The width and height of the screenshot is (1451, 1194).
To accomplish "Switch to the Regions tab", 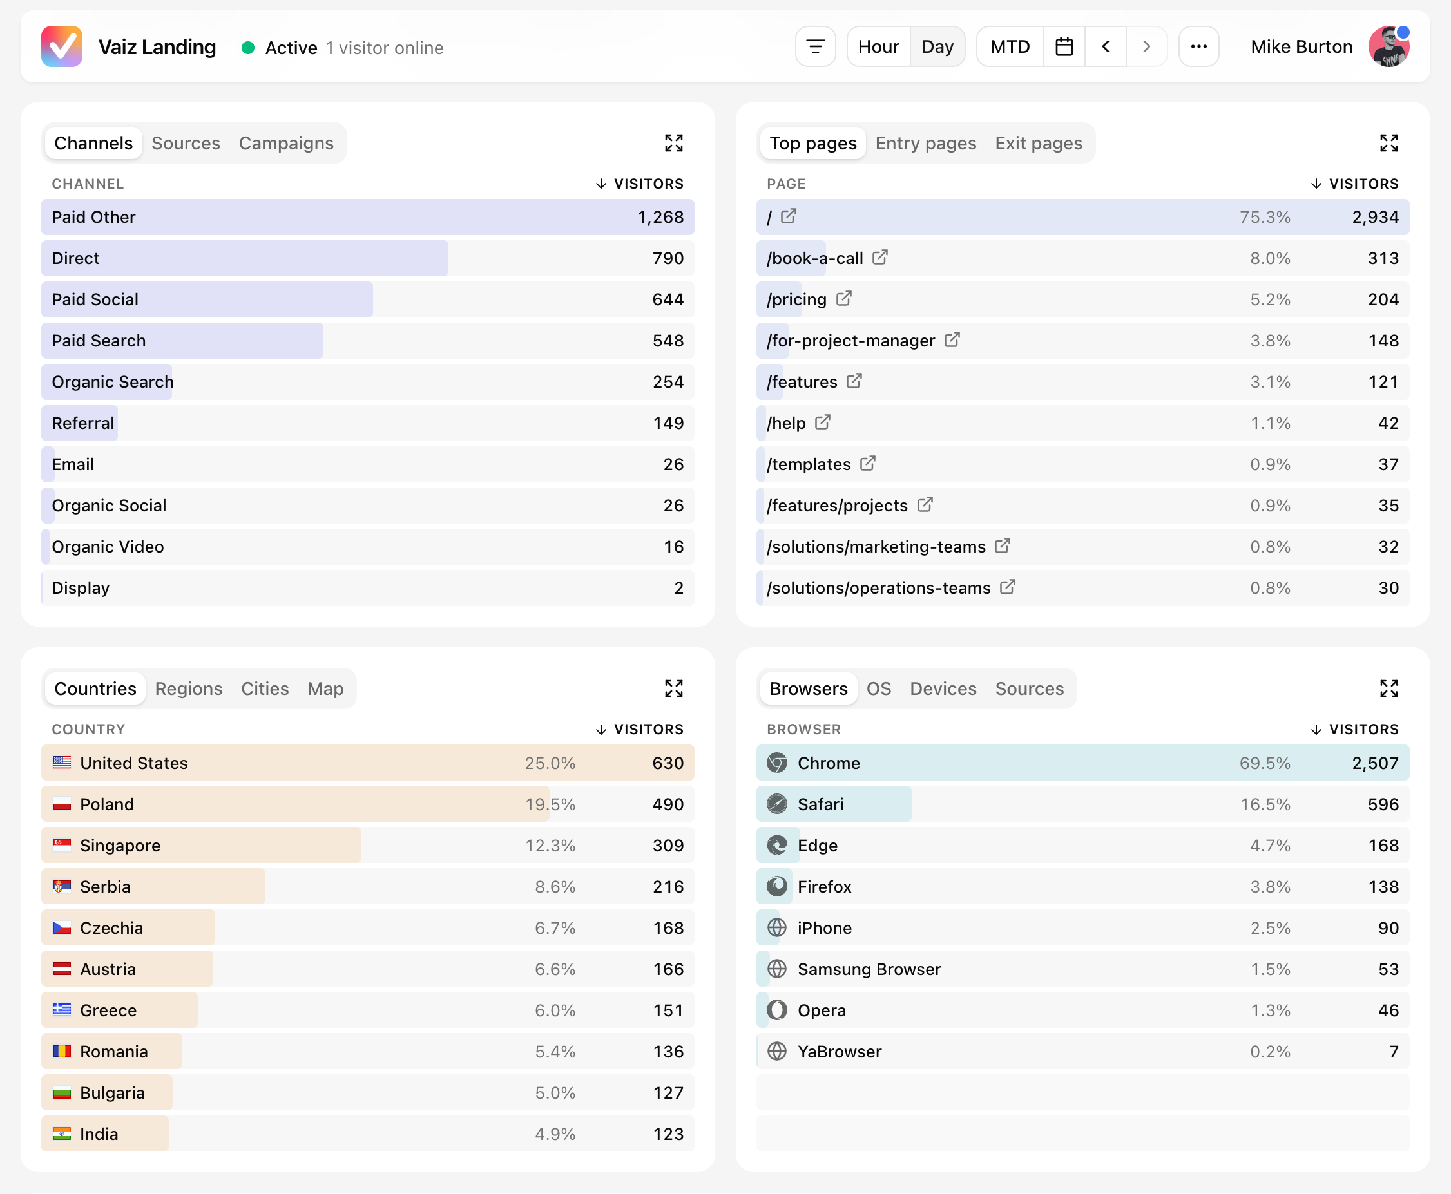I will click(x=189, y=688).
